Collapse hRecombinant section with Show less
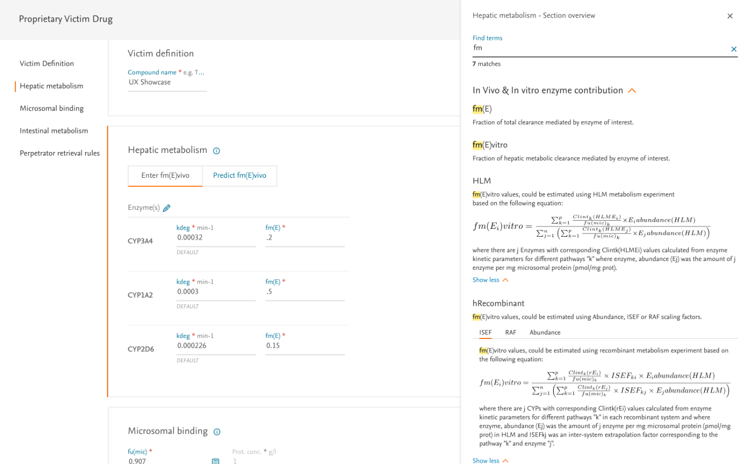The width and height of the screenshot is (749, 464). coord(490,460)
